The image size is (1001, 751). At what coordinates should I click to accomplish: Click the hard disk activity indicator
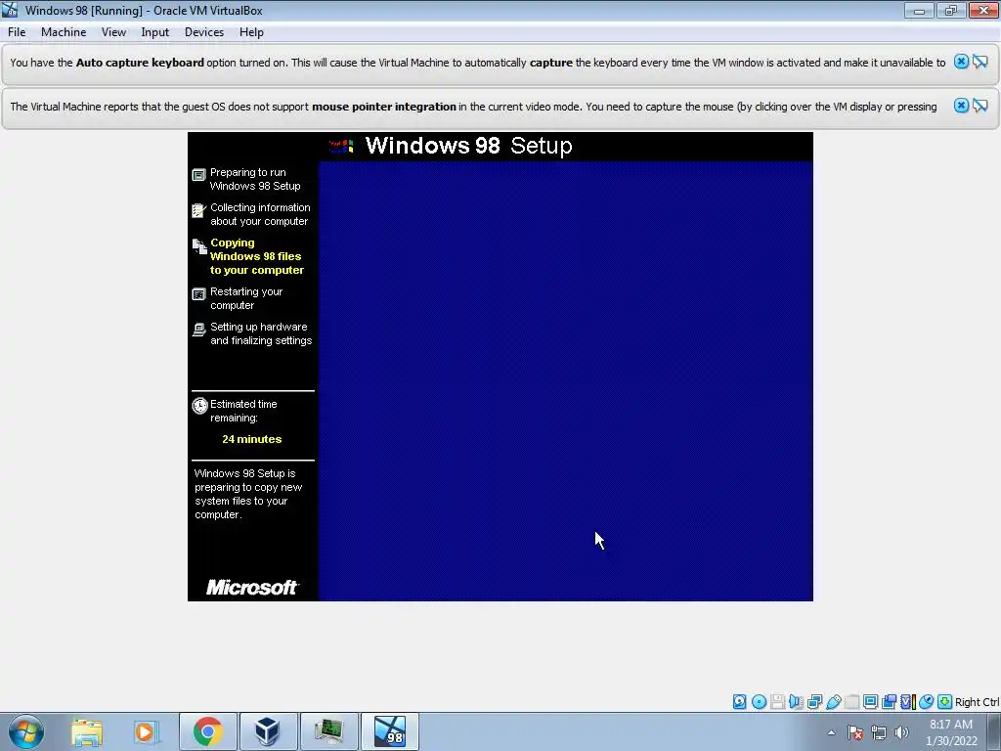click(739, 702)
